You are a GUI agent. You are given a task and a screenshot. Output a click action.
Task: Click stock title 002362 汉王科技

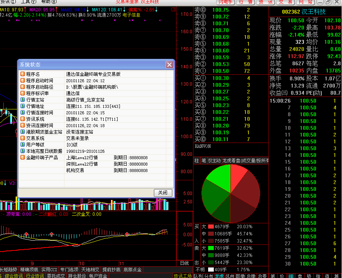(304, 12)
